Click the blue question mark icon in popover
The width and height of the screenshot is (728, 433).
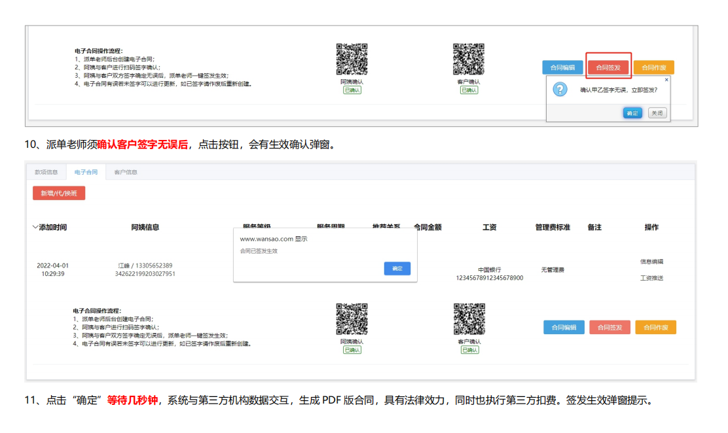pyautogui.click(x=560, y=89)
